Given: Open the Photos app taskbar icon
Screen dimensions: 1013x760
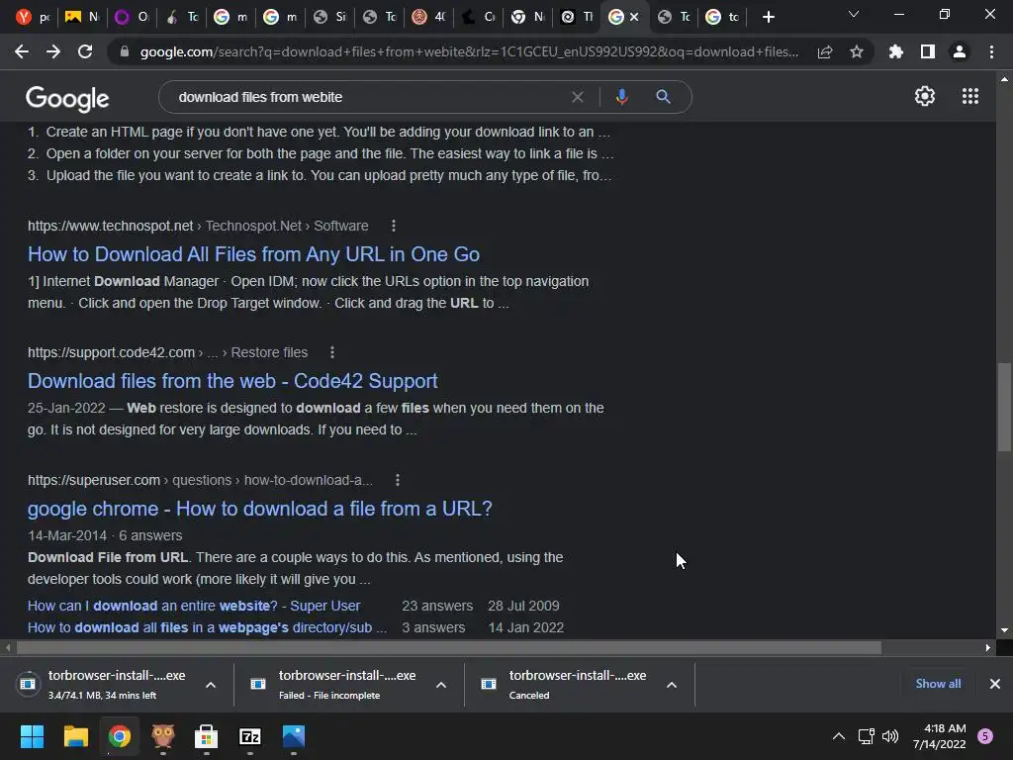Looking at the screenshot, I should pos(293,736).
